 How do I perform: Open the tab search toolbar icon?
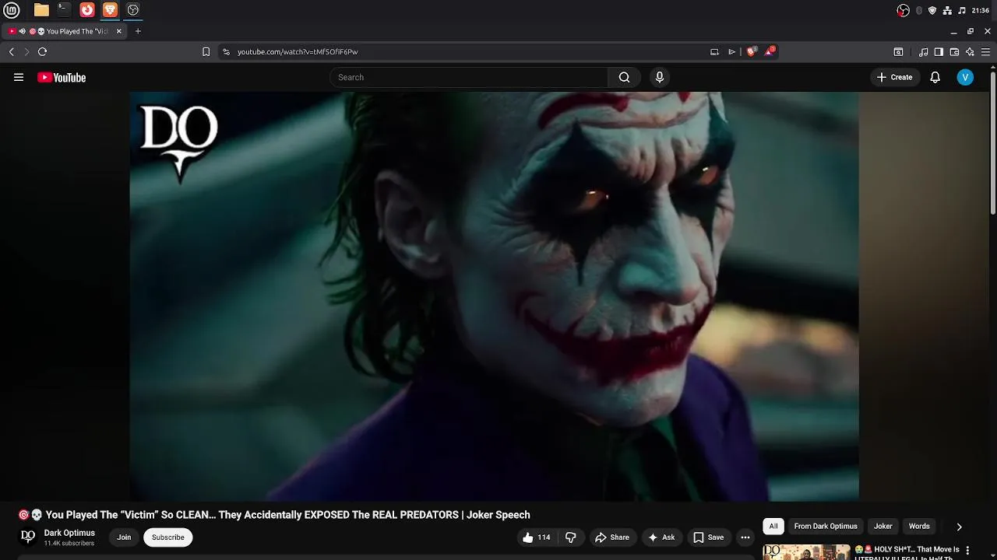(898, 51)
